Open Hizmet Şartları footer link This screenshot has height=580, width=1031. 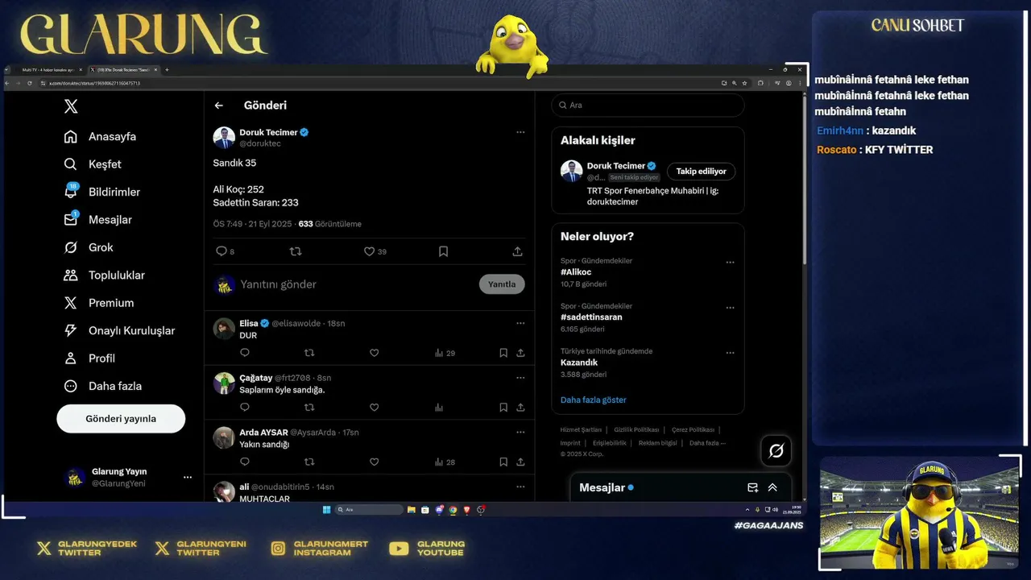[x=581, y=430]
